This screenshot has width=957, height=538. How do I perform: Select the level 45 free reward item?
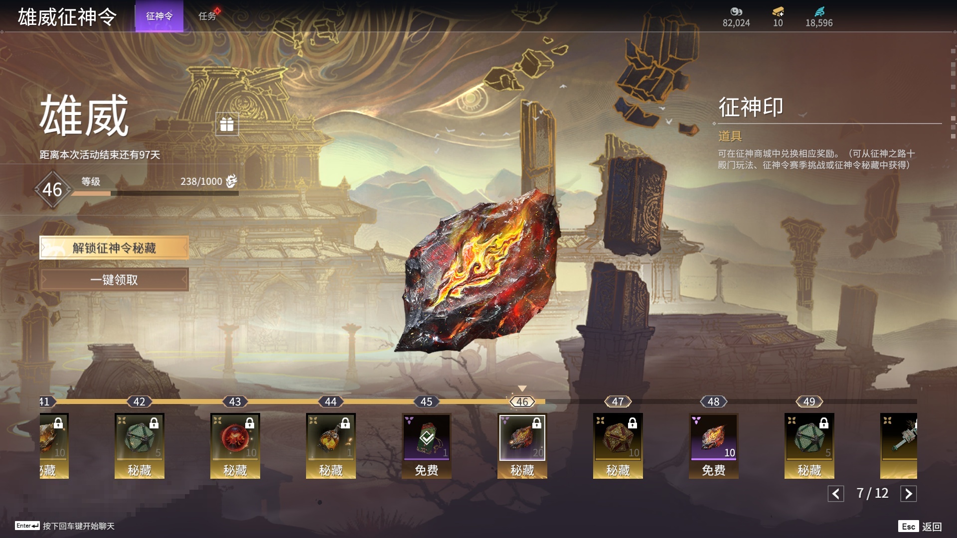[427, 446]
